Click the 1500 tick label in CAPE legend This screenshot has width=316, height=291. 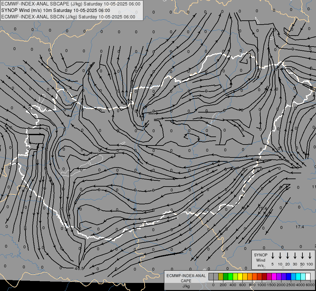pos(271,285)
